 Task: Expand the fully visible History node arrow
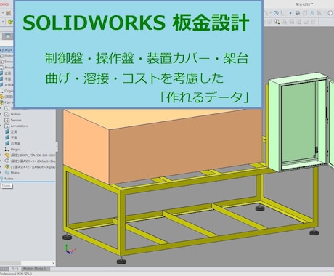coord(1,114)
